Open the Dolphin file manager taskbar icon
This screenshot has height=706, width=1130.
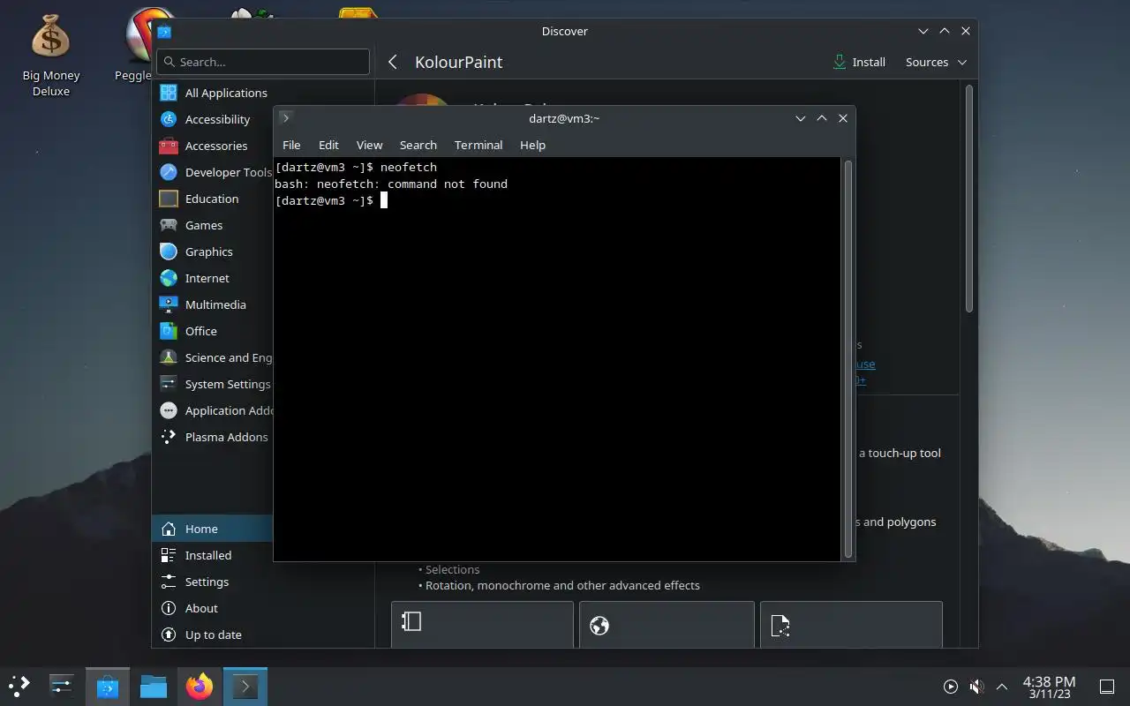[x=154, y=686]
